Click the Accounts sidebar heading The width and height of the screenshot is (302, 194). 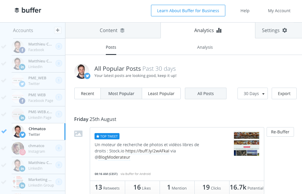coord(23,30)
